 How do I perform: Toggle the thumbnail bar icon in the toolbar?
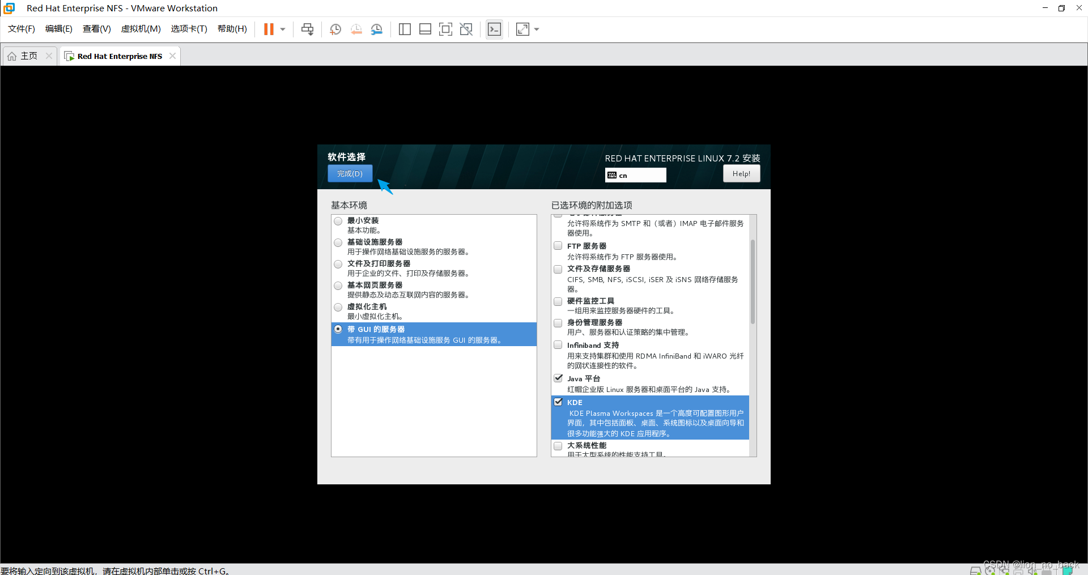[425, 29]
